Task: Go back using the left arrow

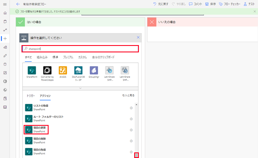Action: click(x=18, y=4)
